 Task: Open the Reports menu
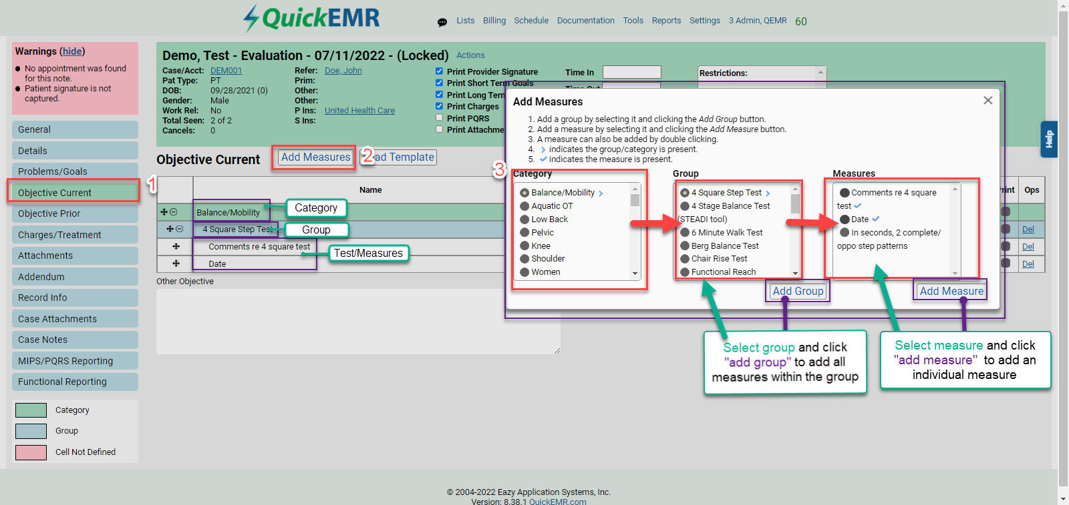point(667,21)
